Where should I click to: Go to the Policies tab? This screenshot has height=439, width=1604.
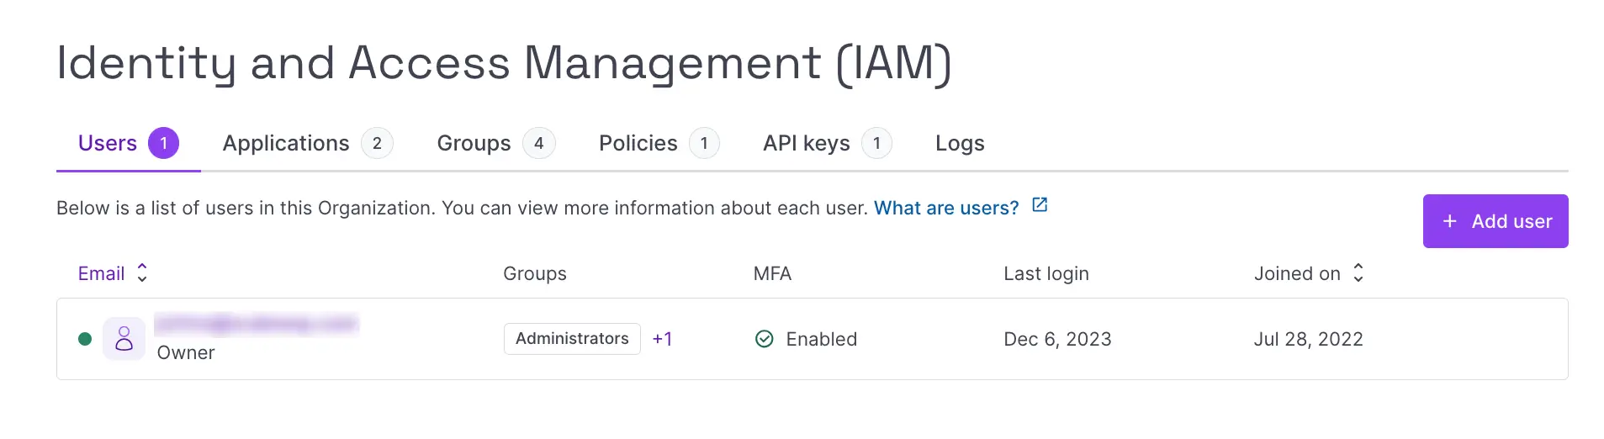pos(638,143)
